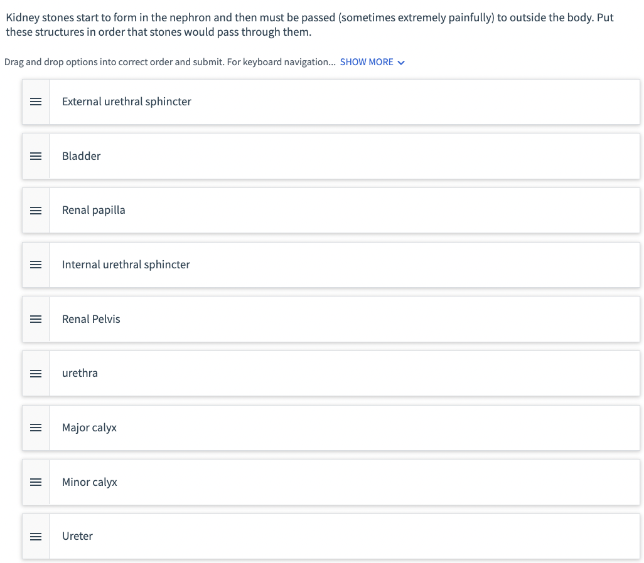Pick the Renal Pelvis option
644x563 pixels.
331,319
